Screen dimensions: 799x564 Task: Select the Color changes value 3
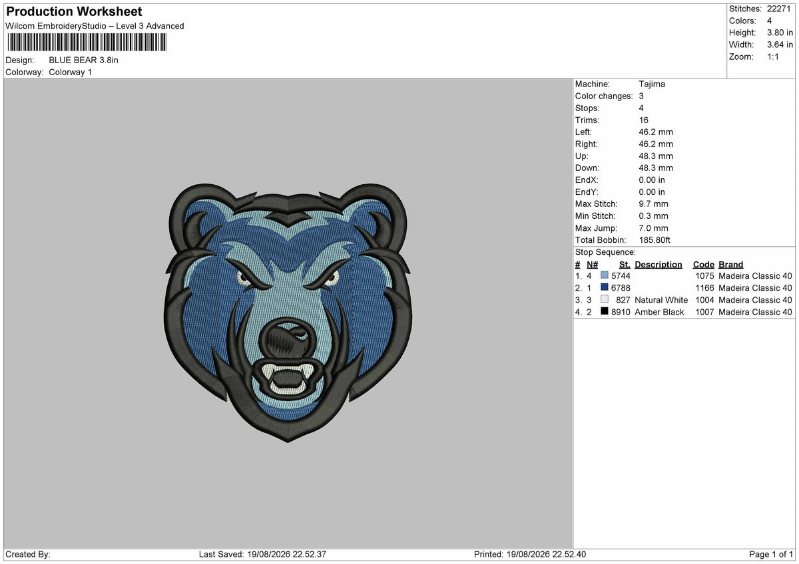[641, 96]
